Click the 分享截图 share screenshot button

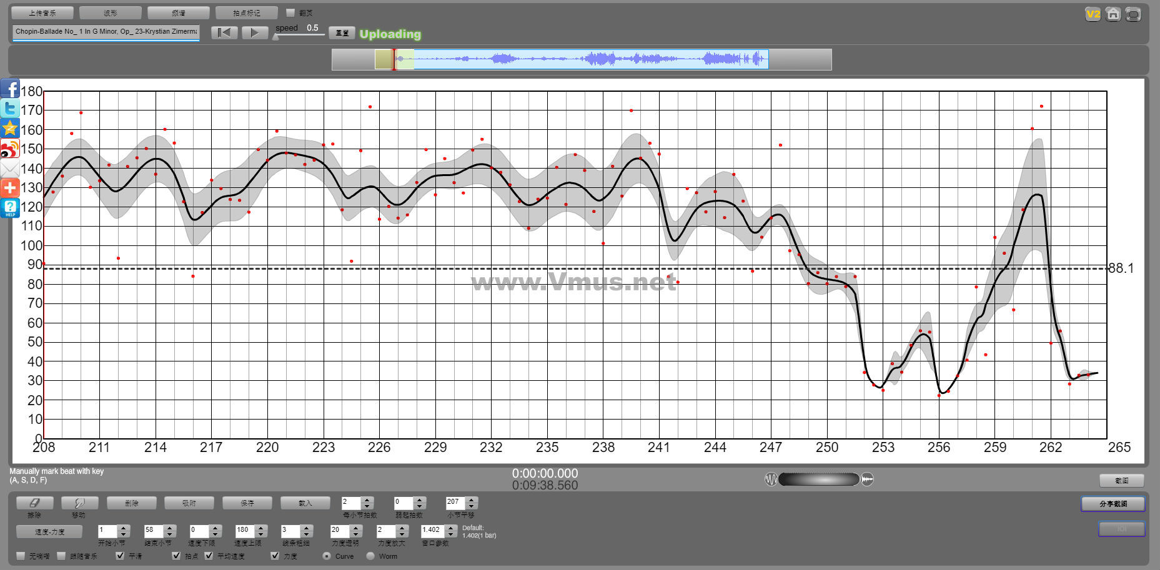pos(1113,504)
